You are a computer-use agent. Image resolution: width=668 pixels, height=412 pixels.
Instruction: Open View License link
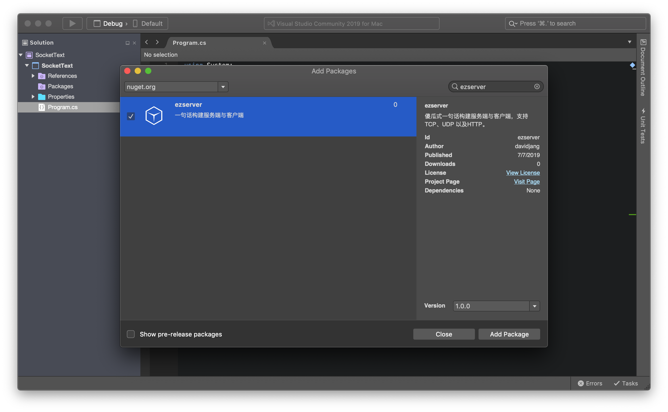tap(523, 173)
